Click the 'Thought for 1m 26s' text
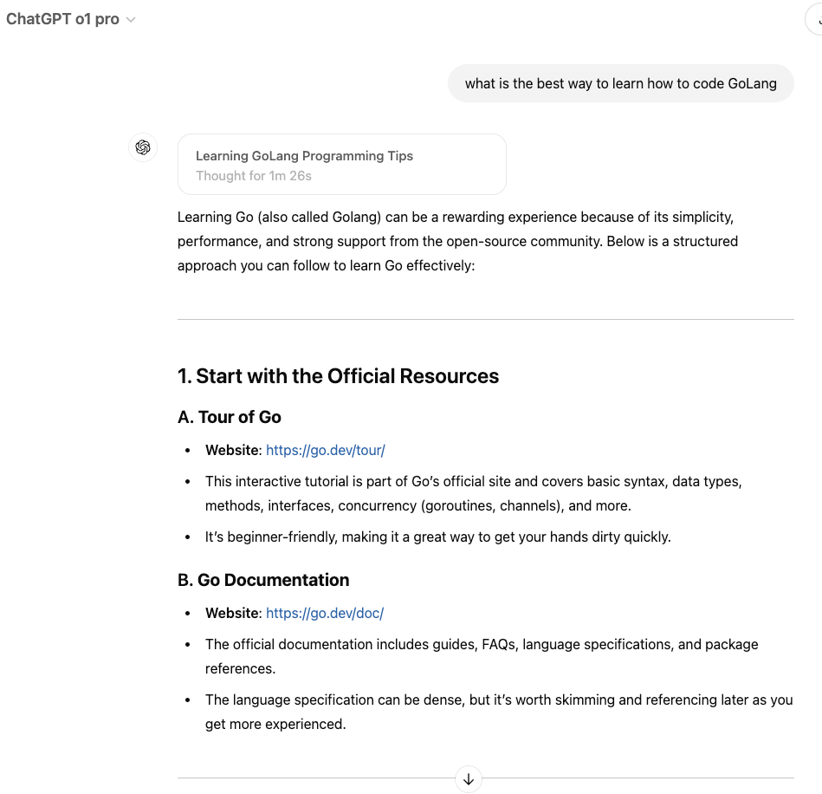Image resolution: width=822 pixels, height=794 pixels. tap(254, 176)
